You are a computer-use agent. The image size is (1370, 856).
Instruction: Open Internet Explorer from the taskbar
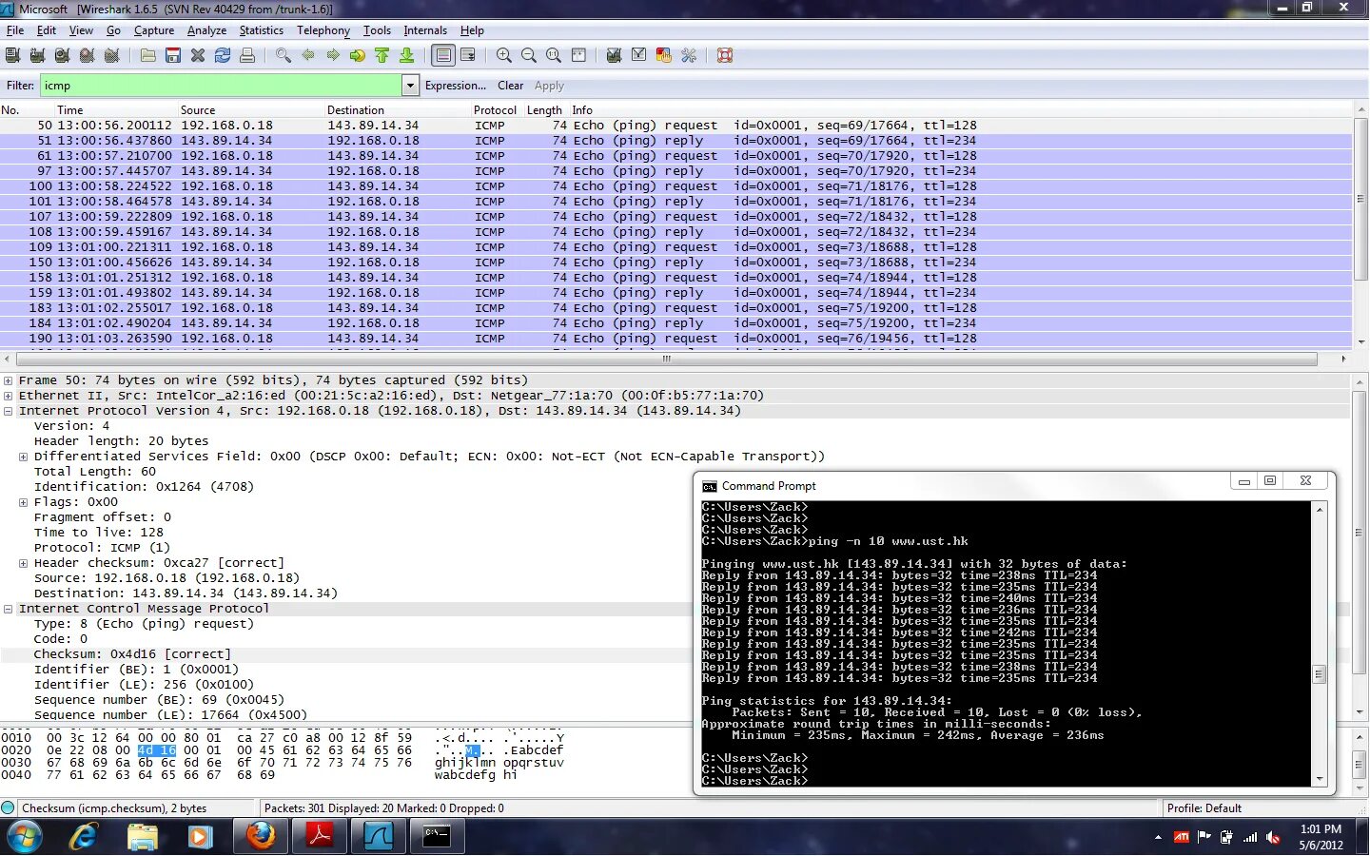coord(84,836)
